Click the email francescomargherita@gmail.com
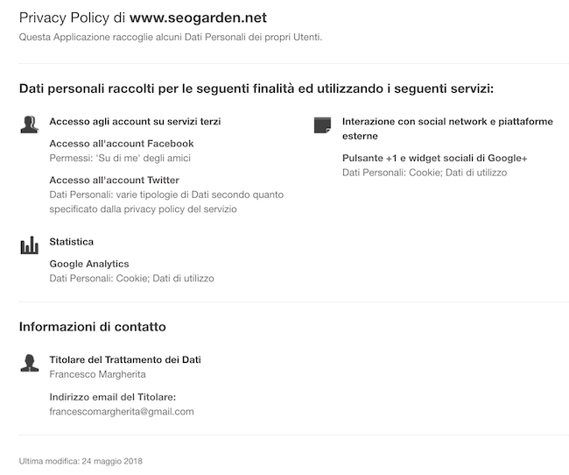The width and height of the screenshot is (569, 475). click(x=122, y=412)
